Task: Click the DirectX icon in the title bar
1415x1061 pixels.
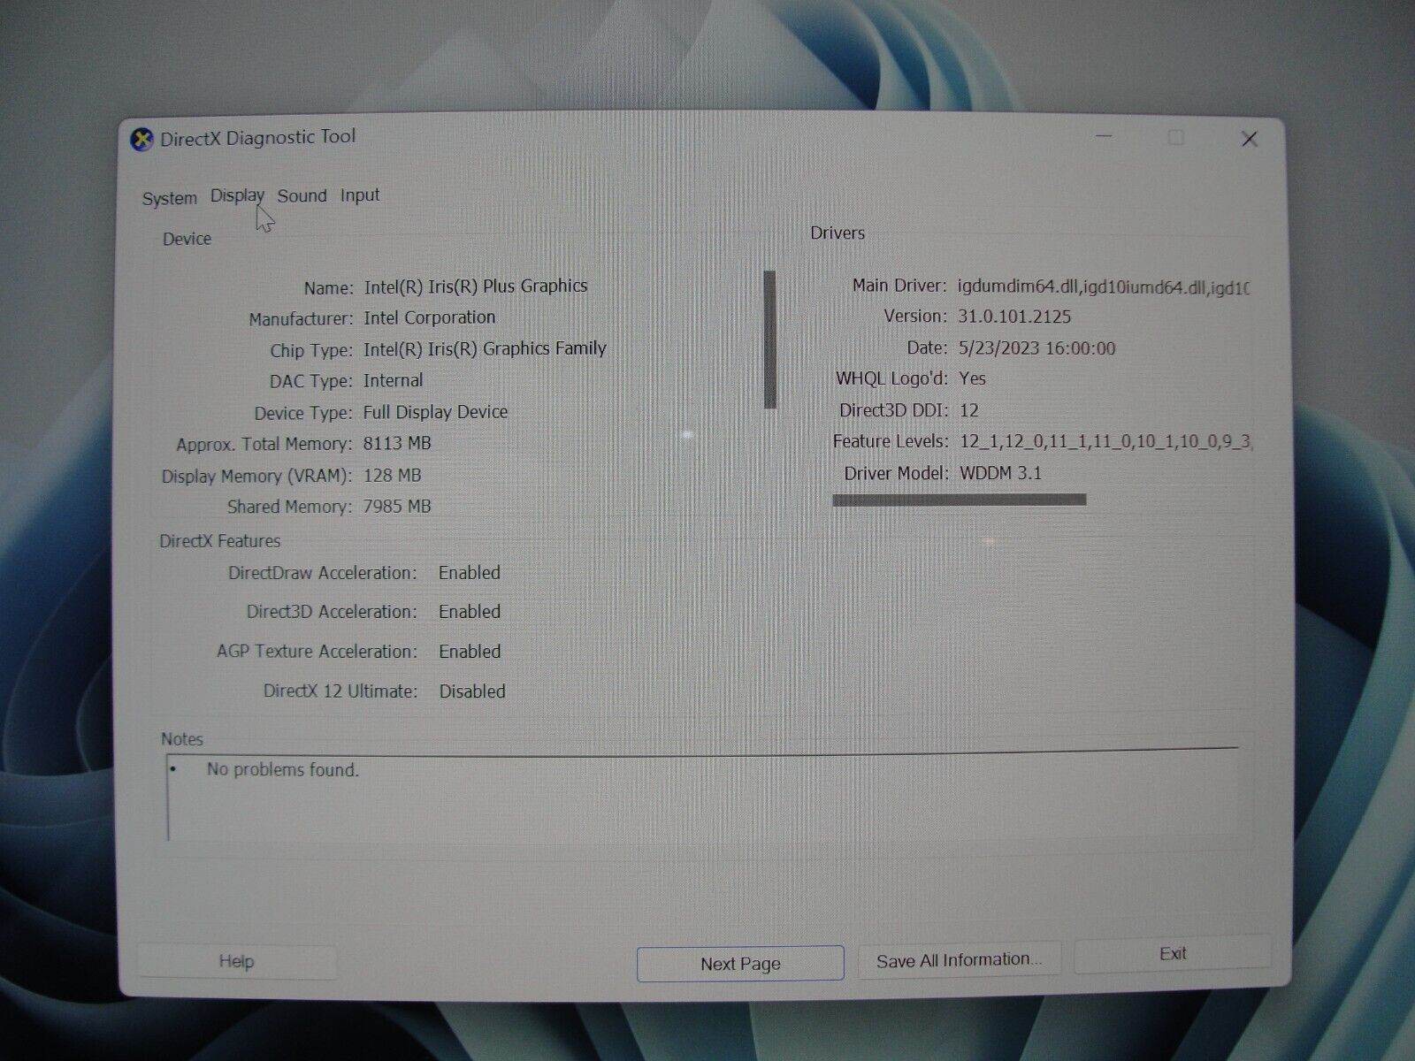Action: point(141,138)
